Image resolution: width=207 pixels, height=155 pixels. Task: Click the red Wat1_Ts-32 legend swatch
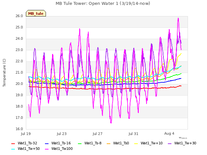tap(13, 143)
